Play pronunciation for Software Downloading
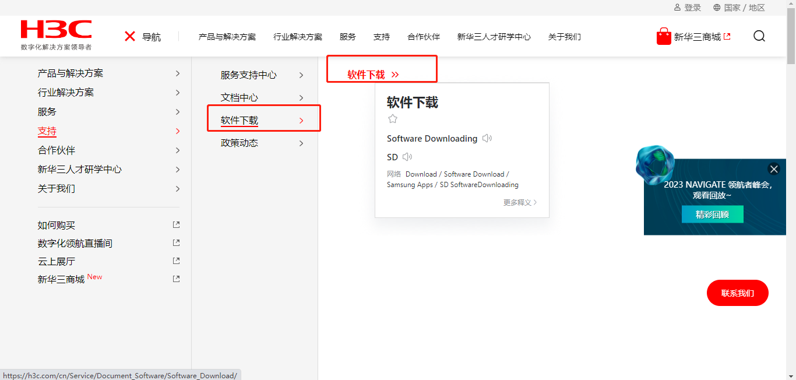 (x=487, y=139)
